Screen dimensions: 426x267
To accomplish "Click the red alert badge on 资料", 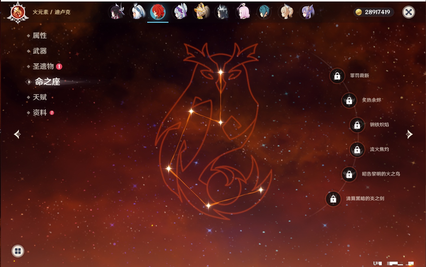I will [x=52, y=112].
